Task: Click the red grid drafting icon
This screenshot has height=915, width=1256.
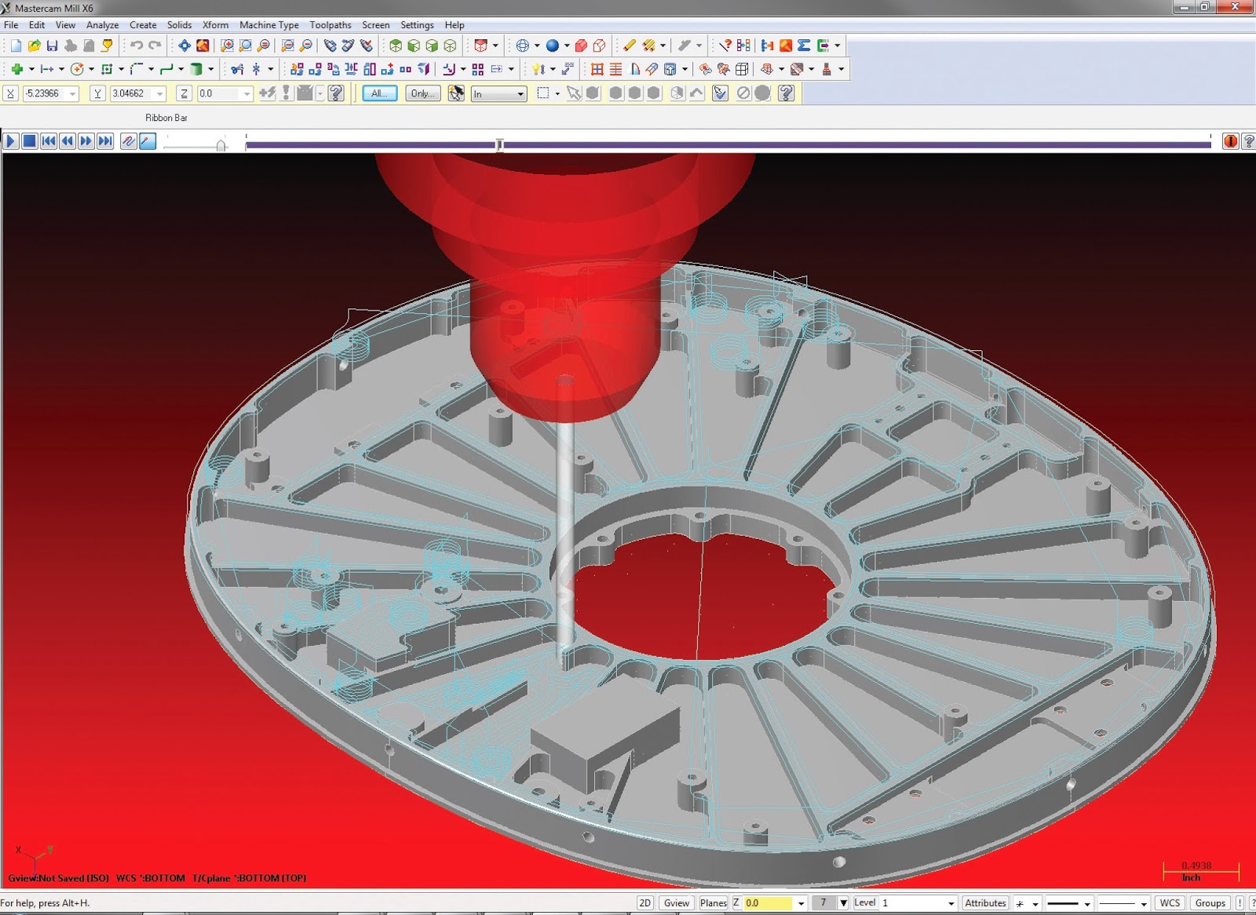Action: pyautogui.click(x=597, y=69)
